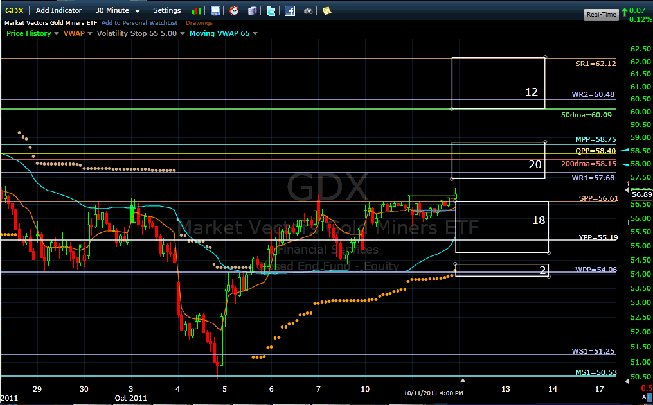The height and width of the screenshot is (405, 653).
Task: Open the Drawings link
Action: point(199,23)
